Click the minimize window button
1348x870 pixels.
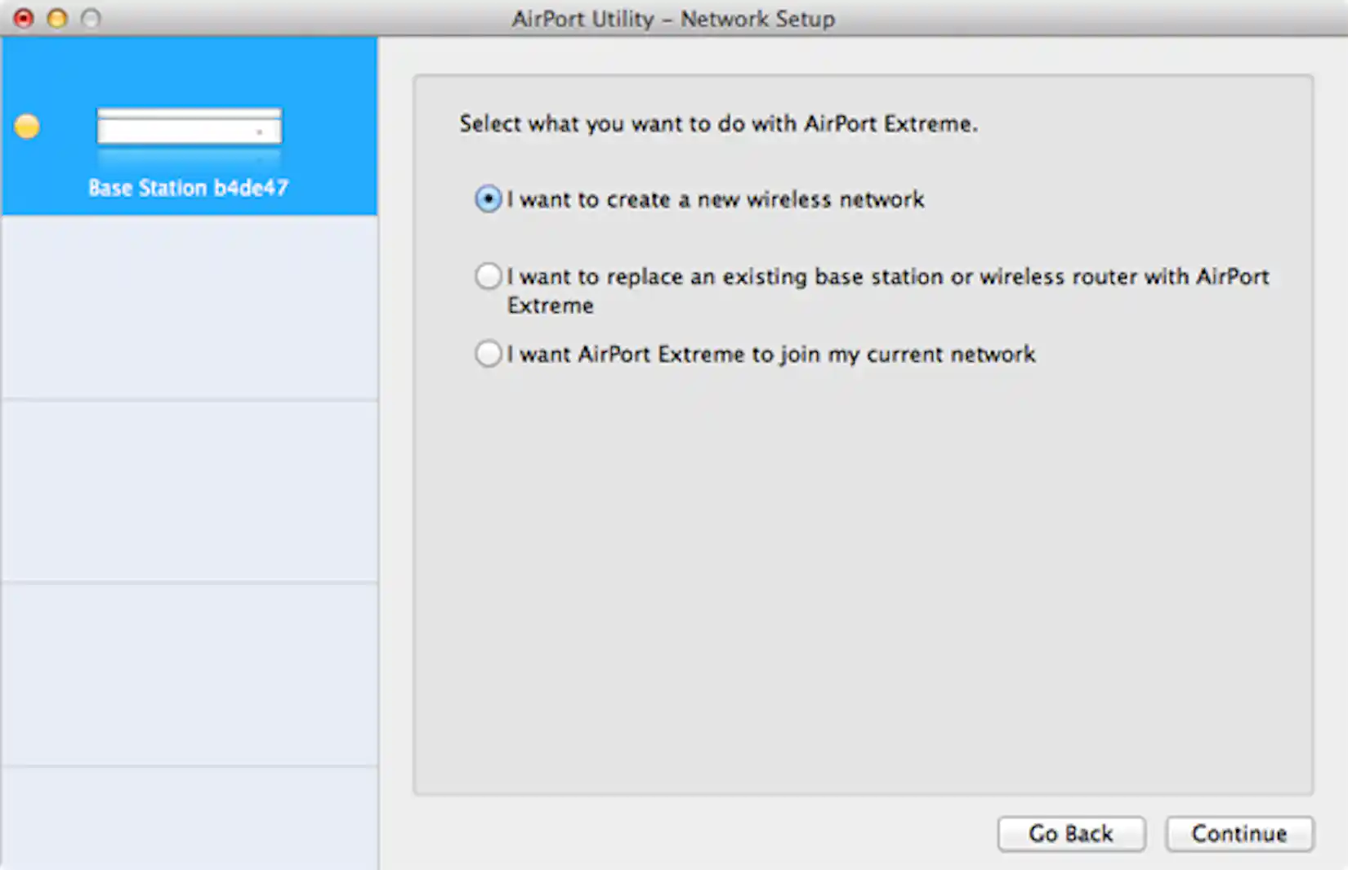(x=56, y=18)
